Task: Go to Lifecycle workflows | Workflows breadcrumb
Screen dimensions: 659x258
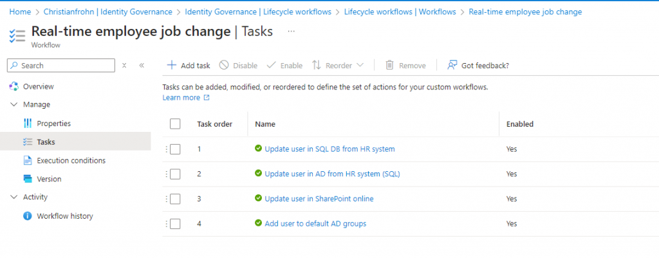Action: [x=400, y=12]
